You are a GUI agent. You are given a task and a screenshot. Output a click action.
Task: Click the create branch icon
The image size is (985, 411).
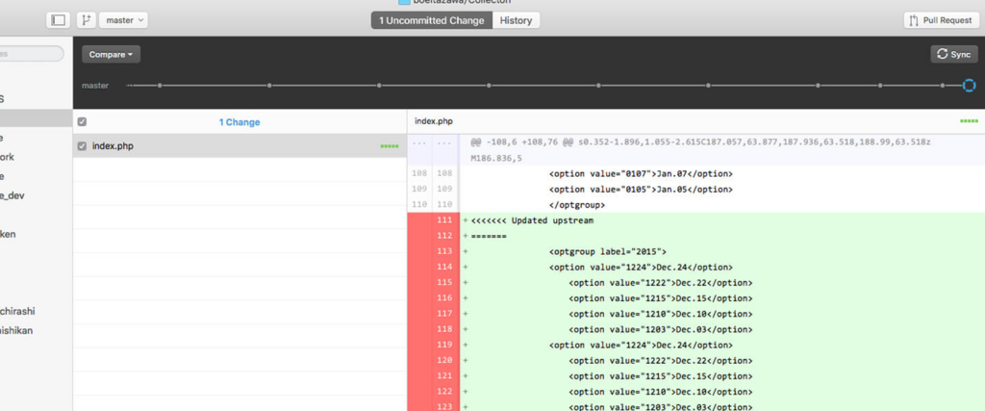(x=86, y=20)
